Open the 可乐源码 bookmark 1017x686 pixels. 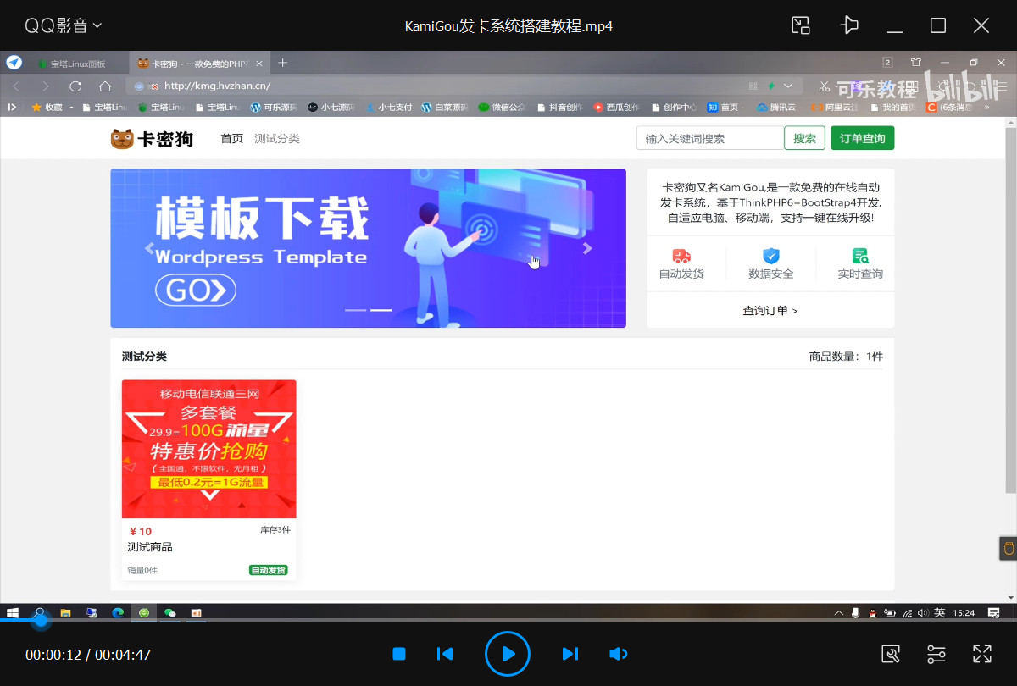[x=274, y=108]
